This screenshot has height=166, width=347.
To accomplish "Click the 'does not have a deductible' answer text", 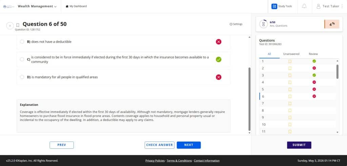I will point(52,42).
